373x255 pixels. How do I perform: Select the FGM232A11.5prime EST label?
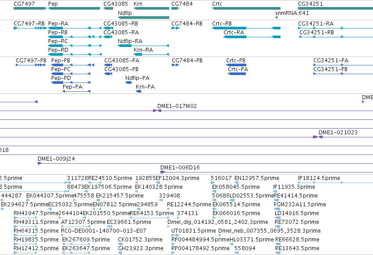point(300,205)
